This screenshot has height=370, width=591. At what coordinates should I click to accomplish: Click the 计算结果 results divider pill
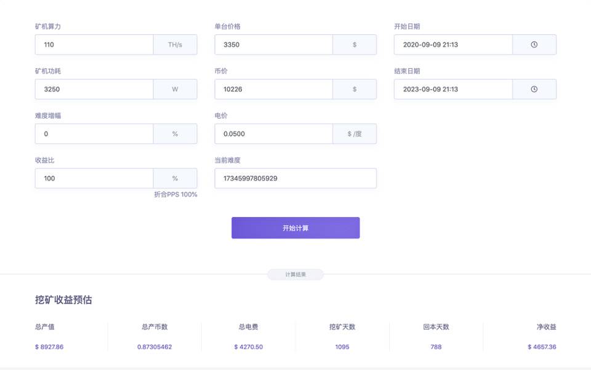coord(295,274)
